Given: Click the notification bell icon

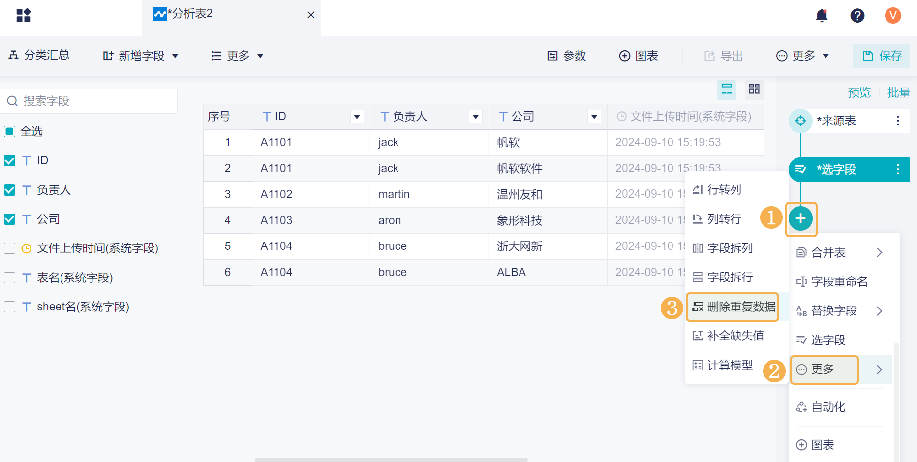Looking at the screenshot, I should (x=822, y=16).
